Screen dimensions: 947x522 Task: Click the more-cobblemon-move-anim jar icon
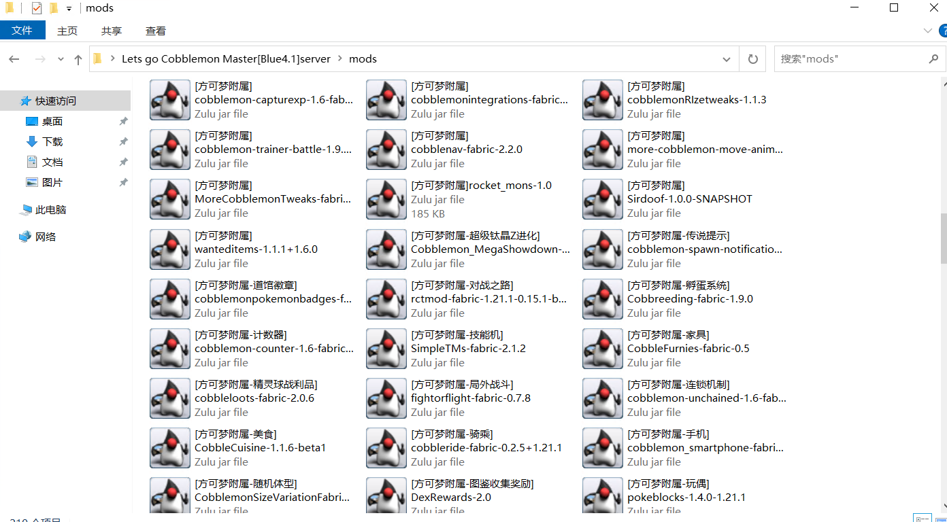(603, 150)
